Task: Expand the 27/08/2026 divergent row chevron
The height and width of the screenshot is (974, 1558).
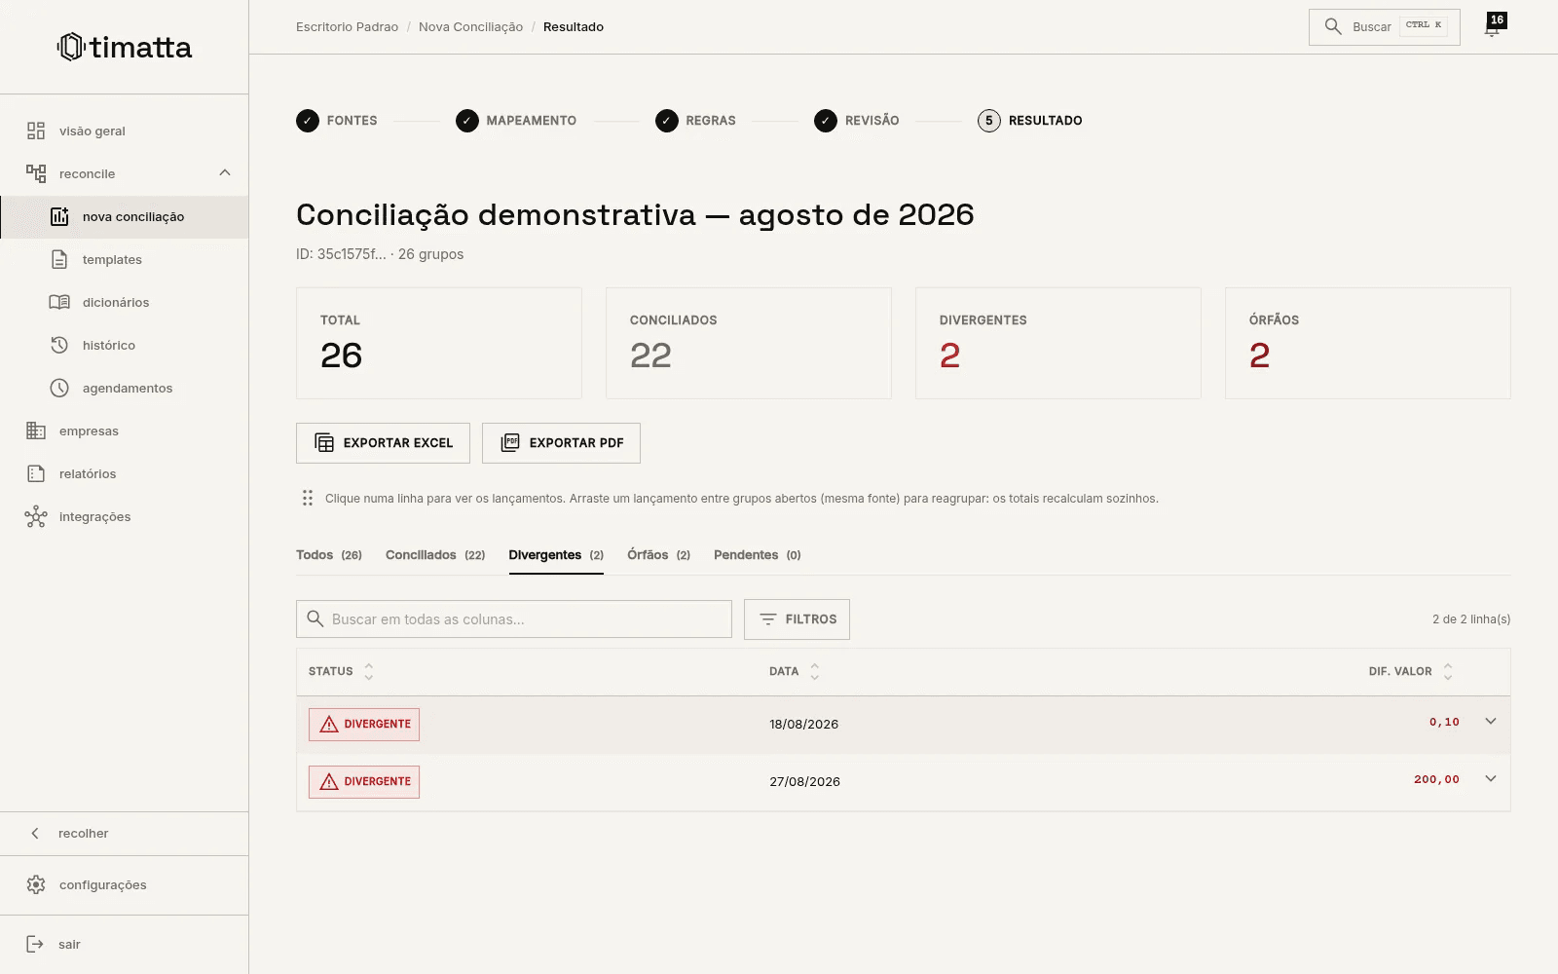Action: 1490,779
